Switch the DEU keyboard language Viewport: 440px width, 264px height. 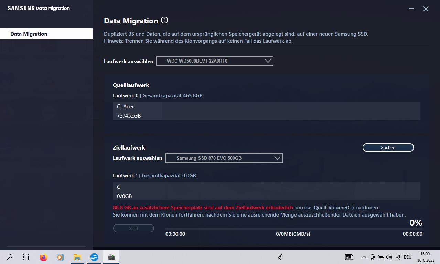pyautogui.click(x=408, y=257)
